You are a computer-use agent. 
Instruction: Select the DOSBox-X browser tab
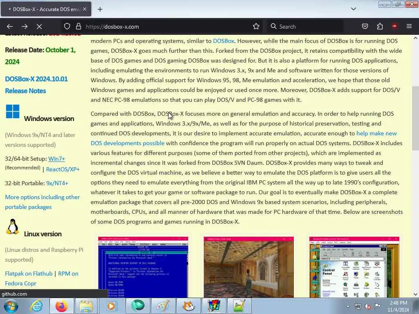tap(46, 9)
